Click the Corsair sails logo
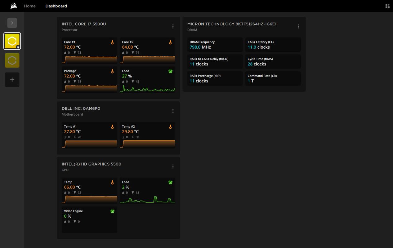The height and width of the screenshot is (248, 393). click(x=14, y=6)
